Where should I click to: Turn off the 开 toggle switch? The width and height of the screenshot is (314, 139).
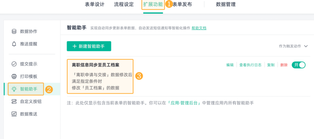coord(299,65)
